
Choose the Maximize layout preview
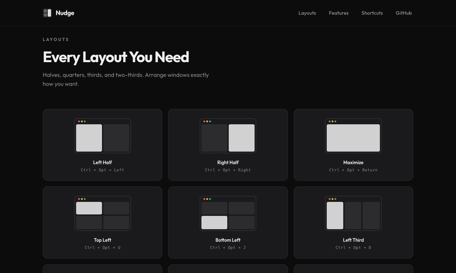[x=353, y=136]
